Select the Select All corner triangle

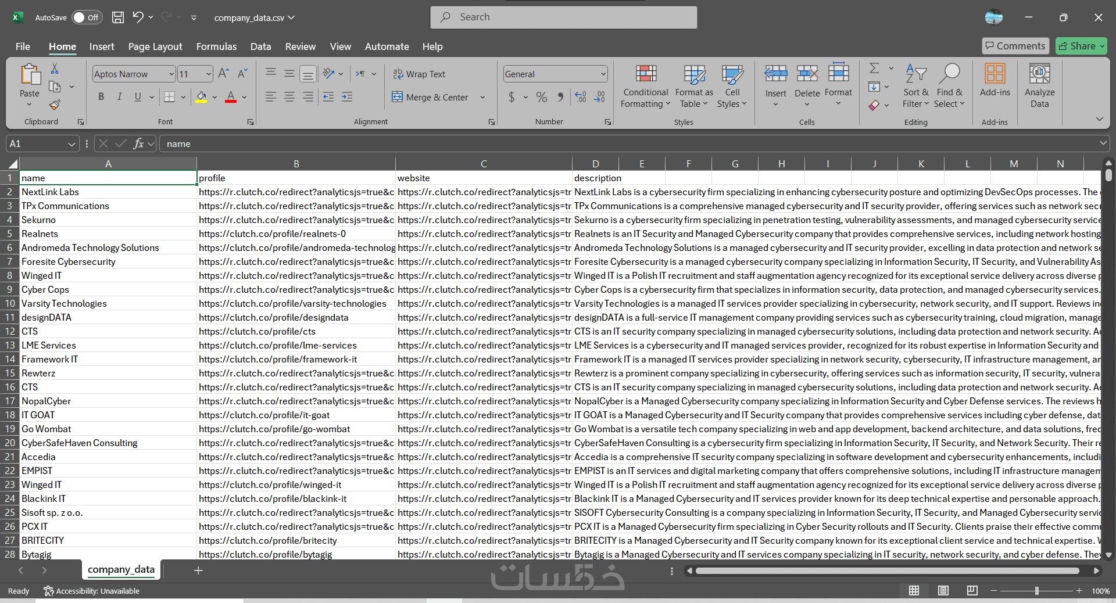point(13,164)
